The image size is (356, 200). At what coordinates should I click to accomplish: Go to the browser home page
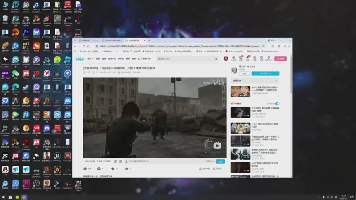(x=88, y=46)
